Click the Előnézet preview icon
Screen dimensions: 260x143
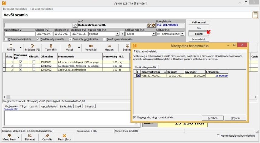[29, 136]
